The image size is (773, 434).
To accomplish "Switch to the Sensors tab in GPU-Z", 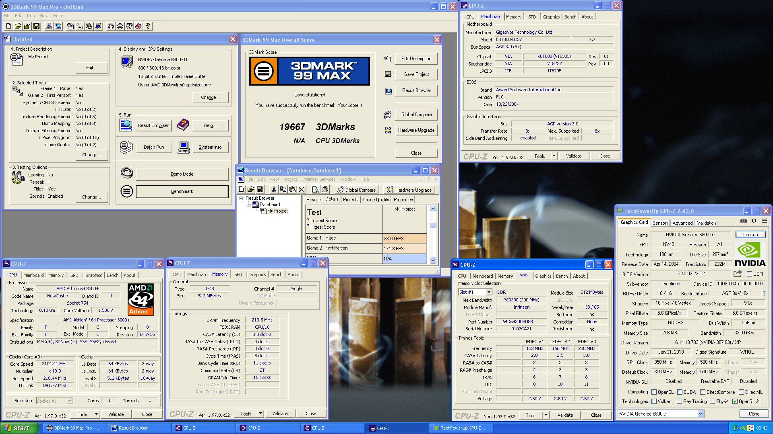I will 660,223.
